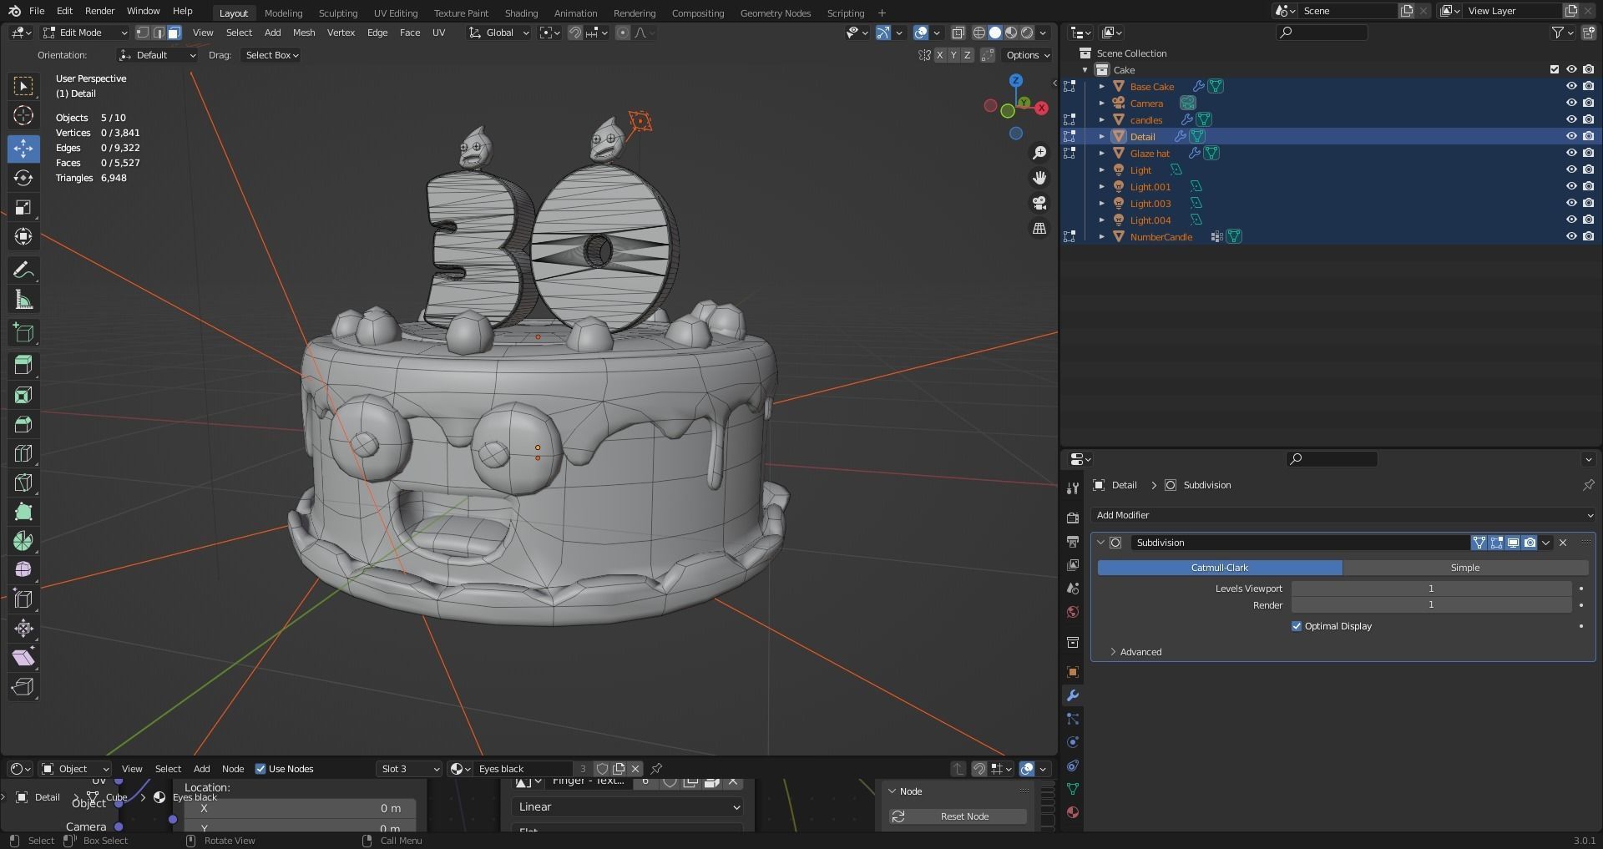Open the Render properties tab
The width and height of the screenshot is (1603, 849).
(1073, 518)
